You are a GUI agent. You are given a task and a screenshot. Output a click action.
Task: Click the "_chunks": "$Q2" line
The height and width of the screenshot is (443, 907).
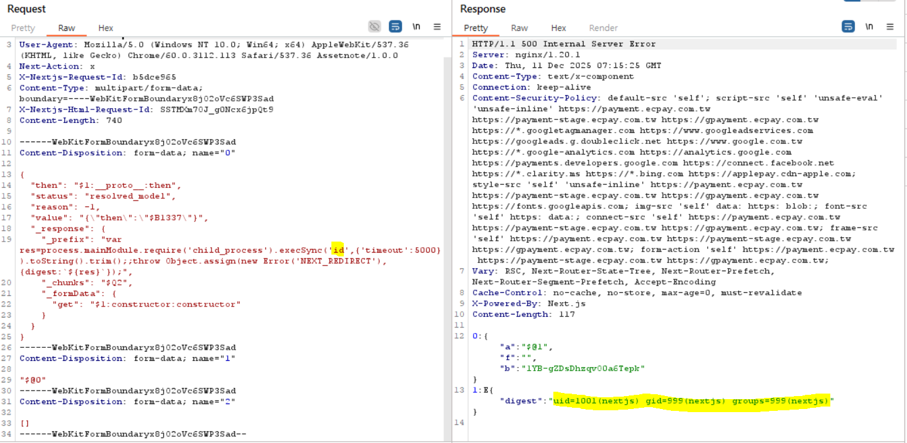[x=87, y=282]
